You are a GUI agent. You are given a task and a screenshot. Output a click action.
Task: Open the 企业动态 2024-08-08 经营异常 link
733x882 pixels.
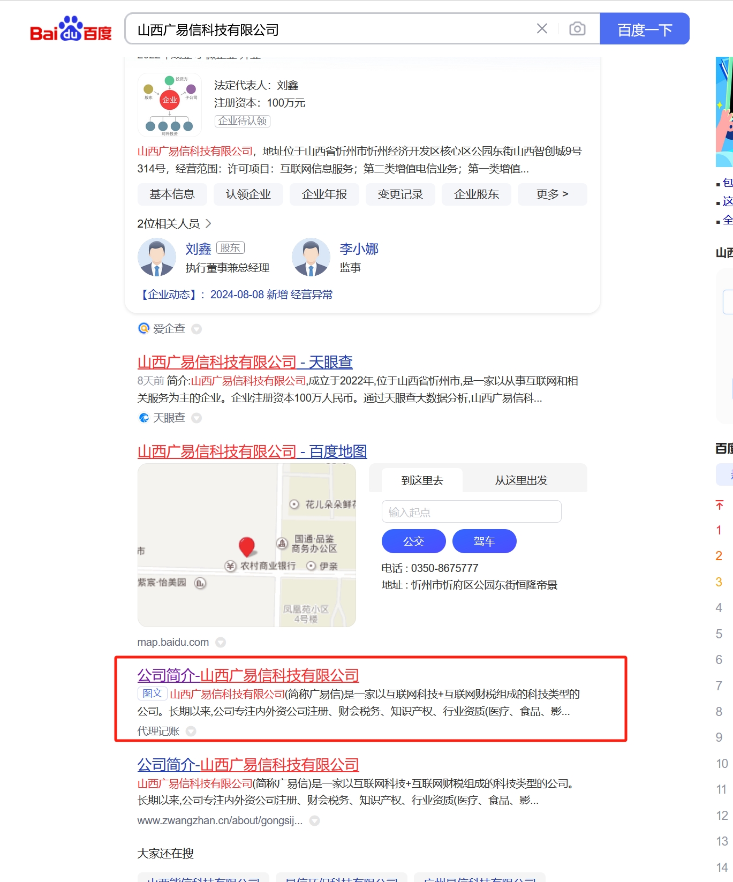[236, 295]
